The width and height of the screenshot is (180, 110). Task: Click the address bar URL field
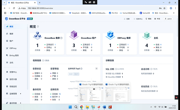pos(92,8)
